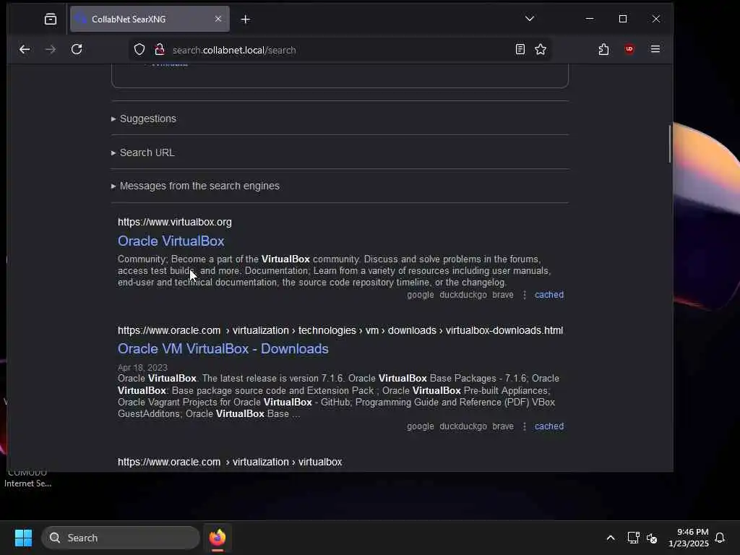This screenshot has height=555, width=740.
Task: Toggle reader view in the address bar
Action: [520, 50]
